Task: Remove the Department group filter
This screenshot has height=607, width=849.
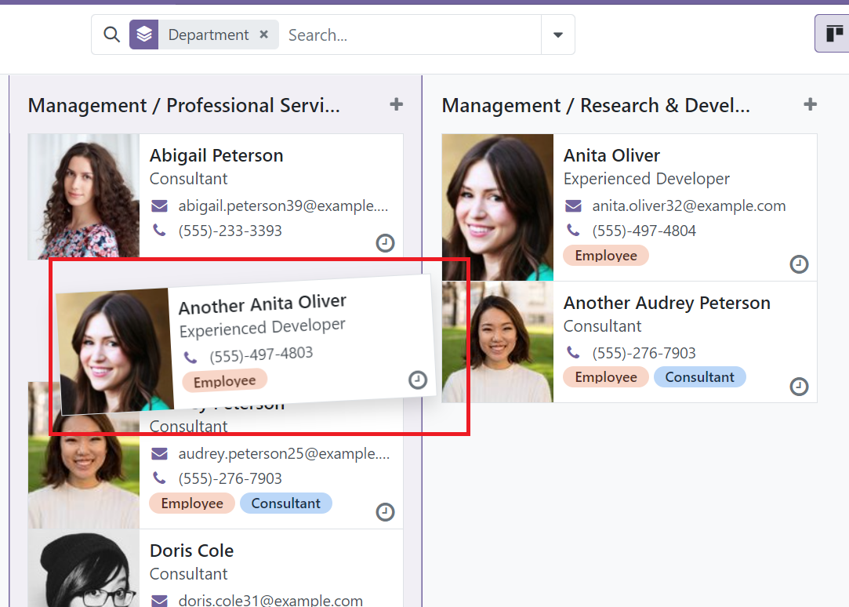Action: click(264, 35)
